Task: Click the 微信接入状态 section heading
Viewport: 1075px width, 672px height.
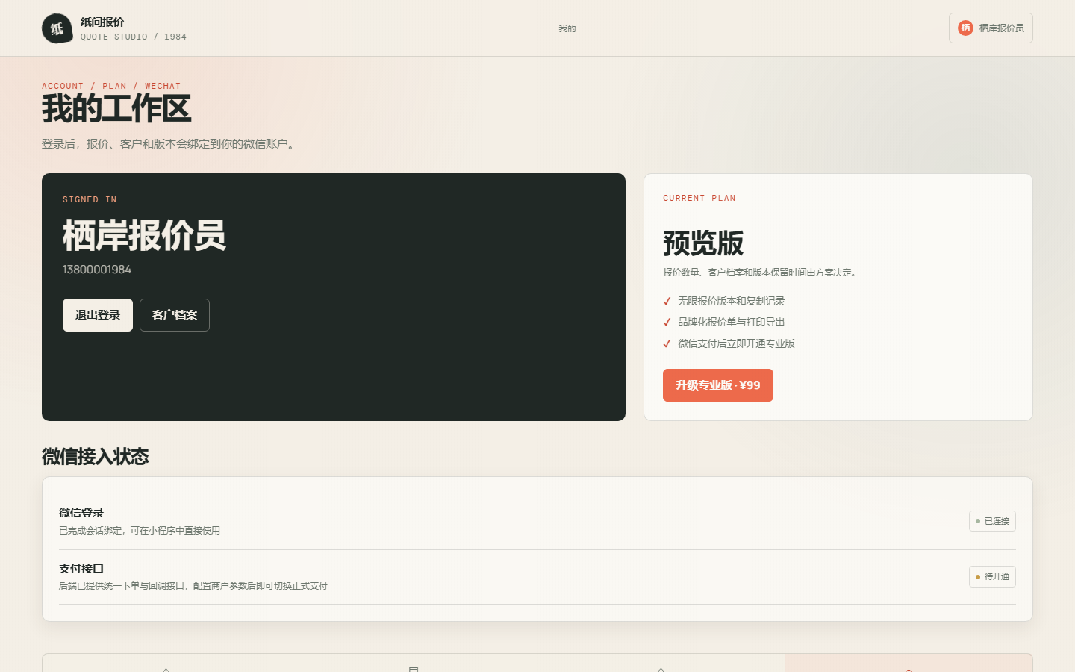Action: coord(96,457)
